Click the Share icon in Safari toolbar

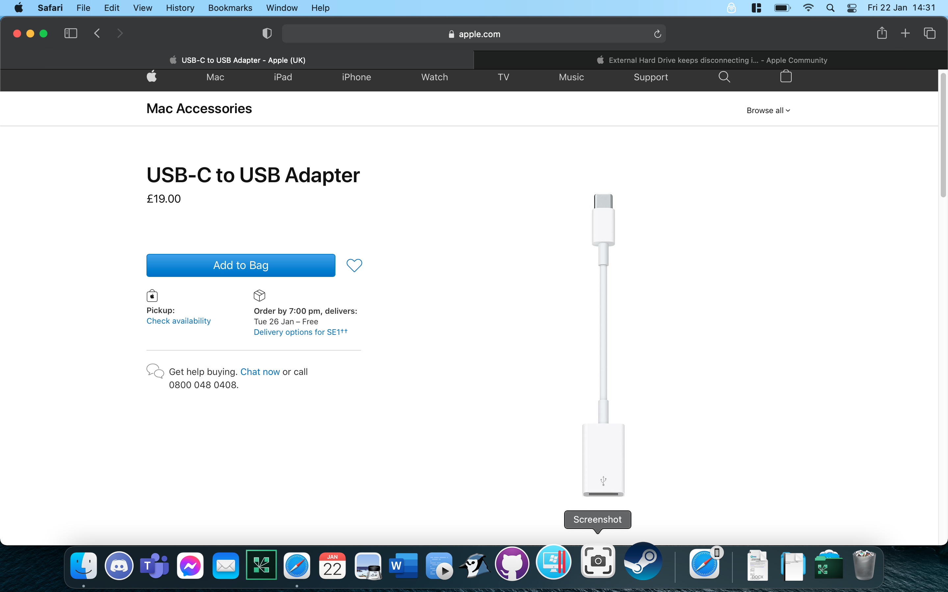tap(882, 33)
